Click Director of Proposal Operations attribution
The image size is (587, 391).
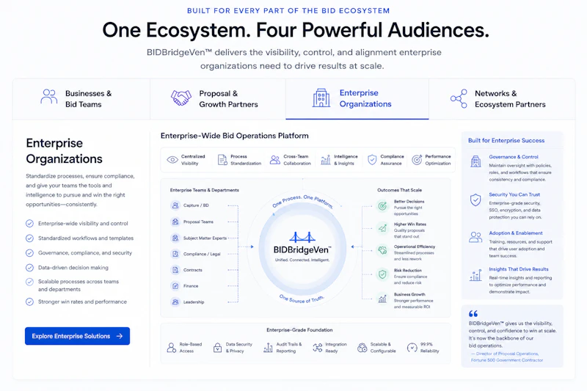click(507, 357)
